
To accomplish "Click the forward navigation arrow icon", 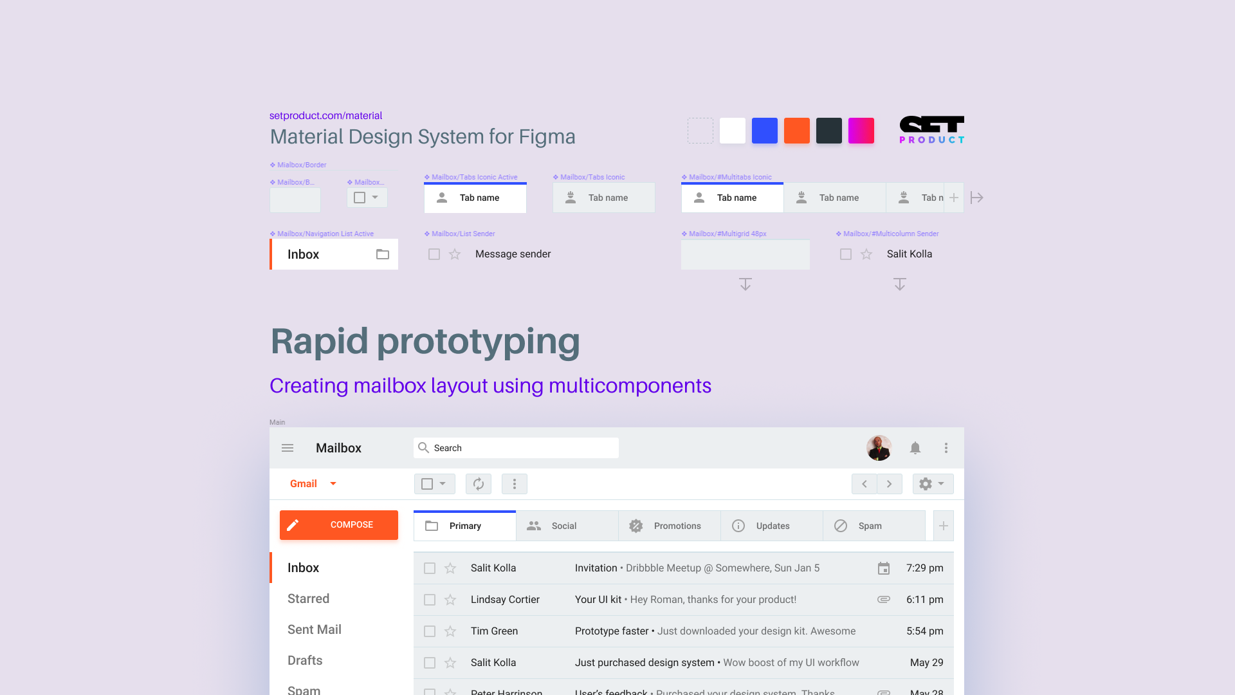I will click(889, 484).
